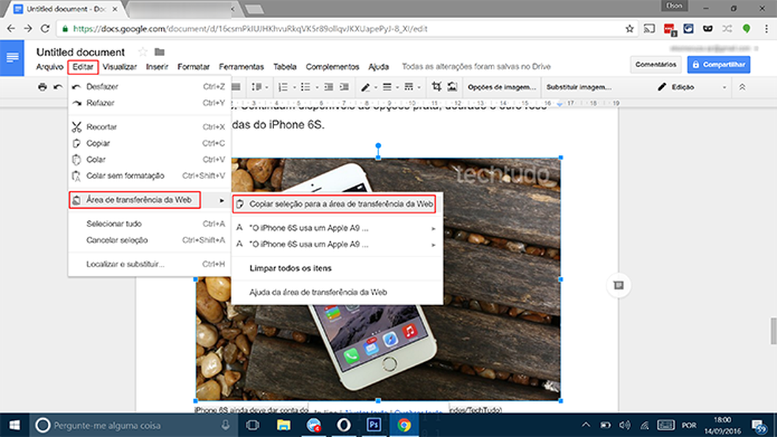Expand the numbered list style arrow
This screenshot has height=437, width=777.
[x=295, y=88]
